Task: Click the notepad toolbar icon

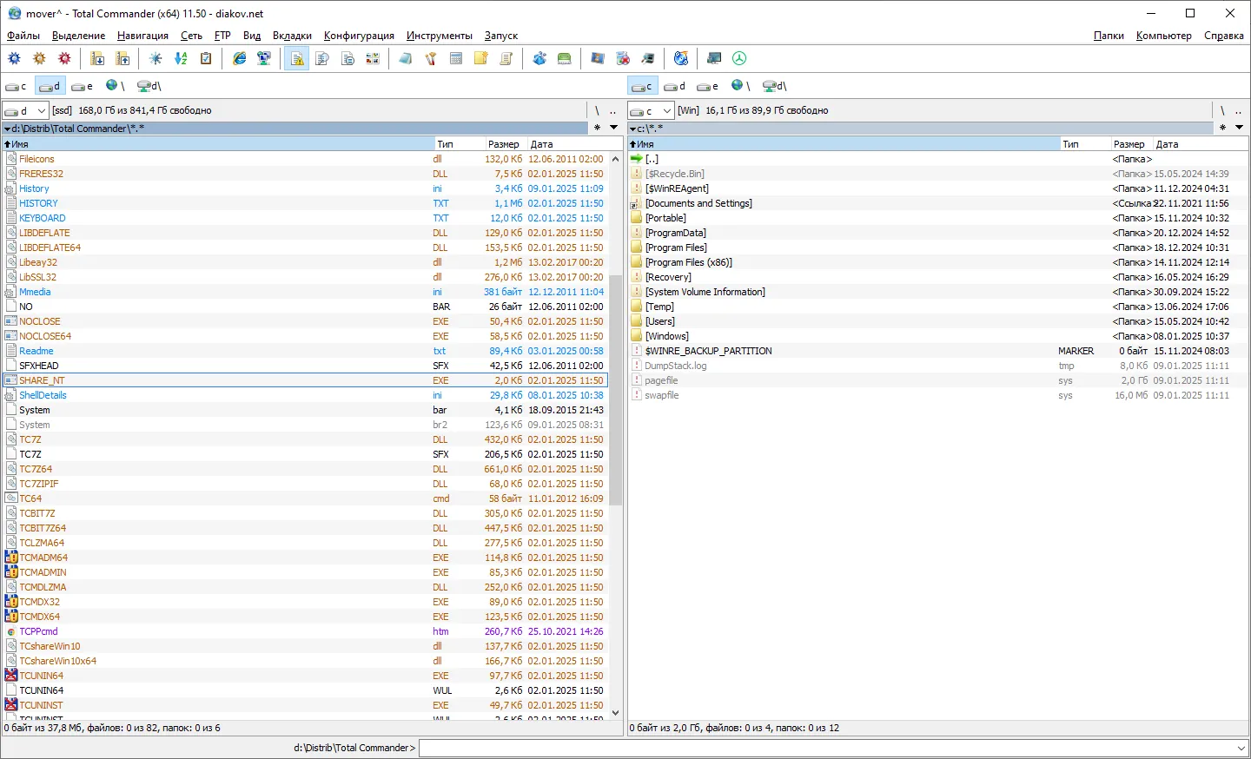Action: click(x=406, y=58)
